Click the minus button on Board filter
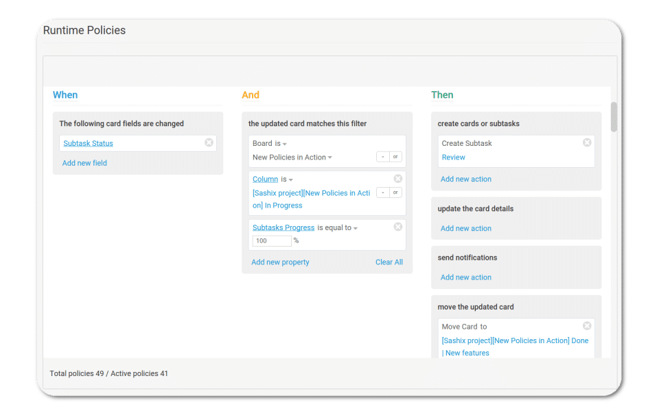The width and height of the screenshot is (659, 411). click(383, 157)
